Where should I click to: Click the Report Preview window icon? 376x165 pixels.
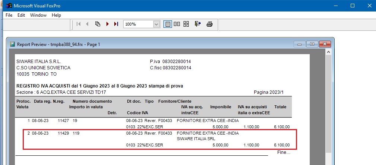coord(12,44)
